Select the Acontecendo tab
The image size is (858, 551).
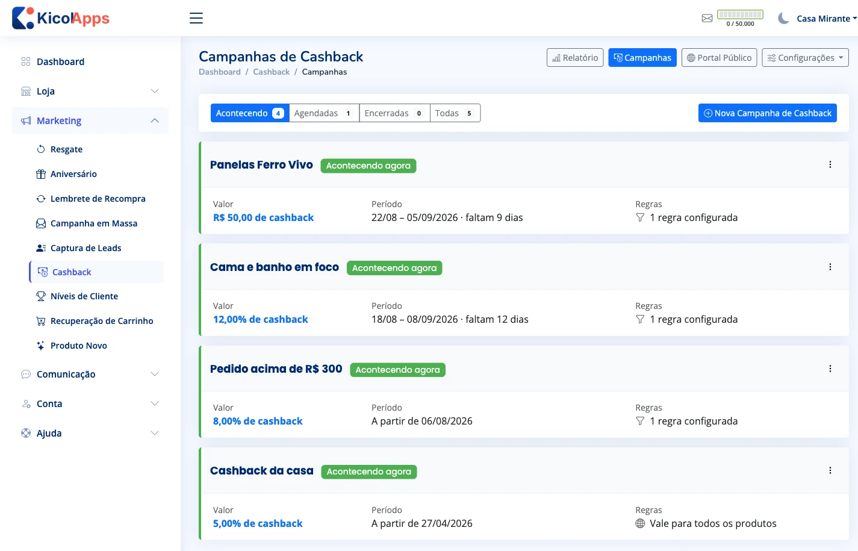click(250, 113)
